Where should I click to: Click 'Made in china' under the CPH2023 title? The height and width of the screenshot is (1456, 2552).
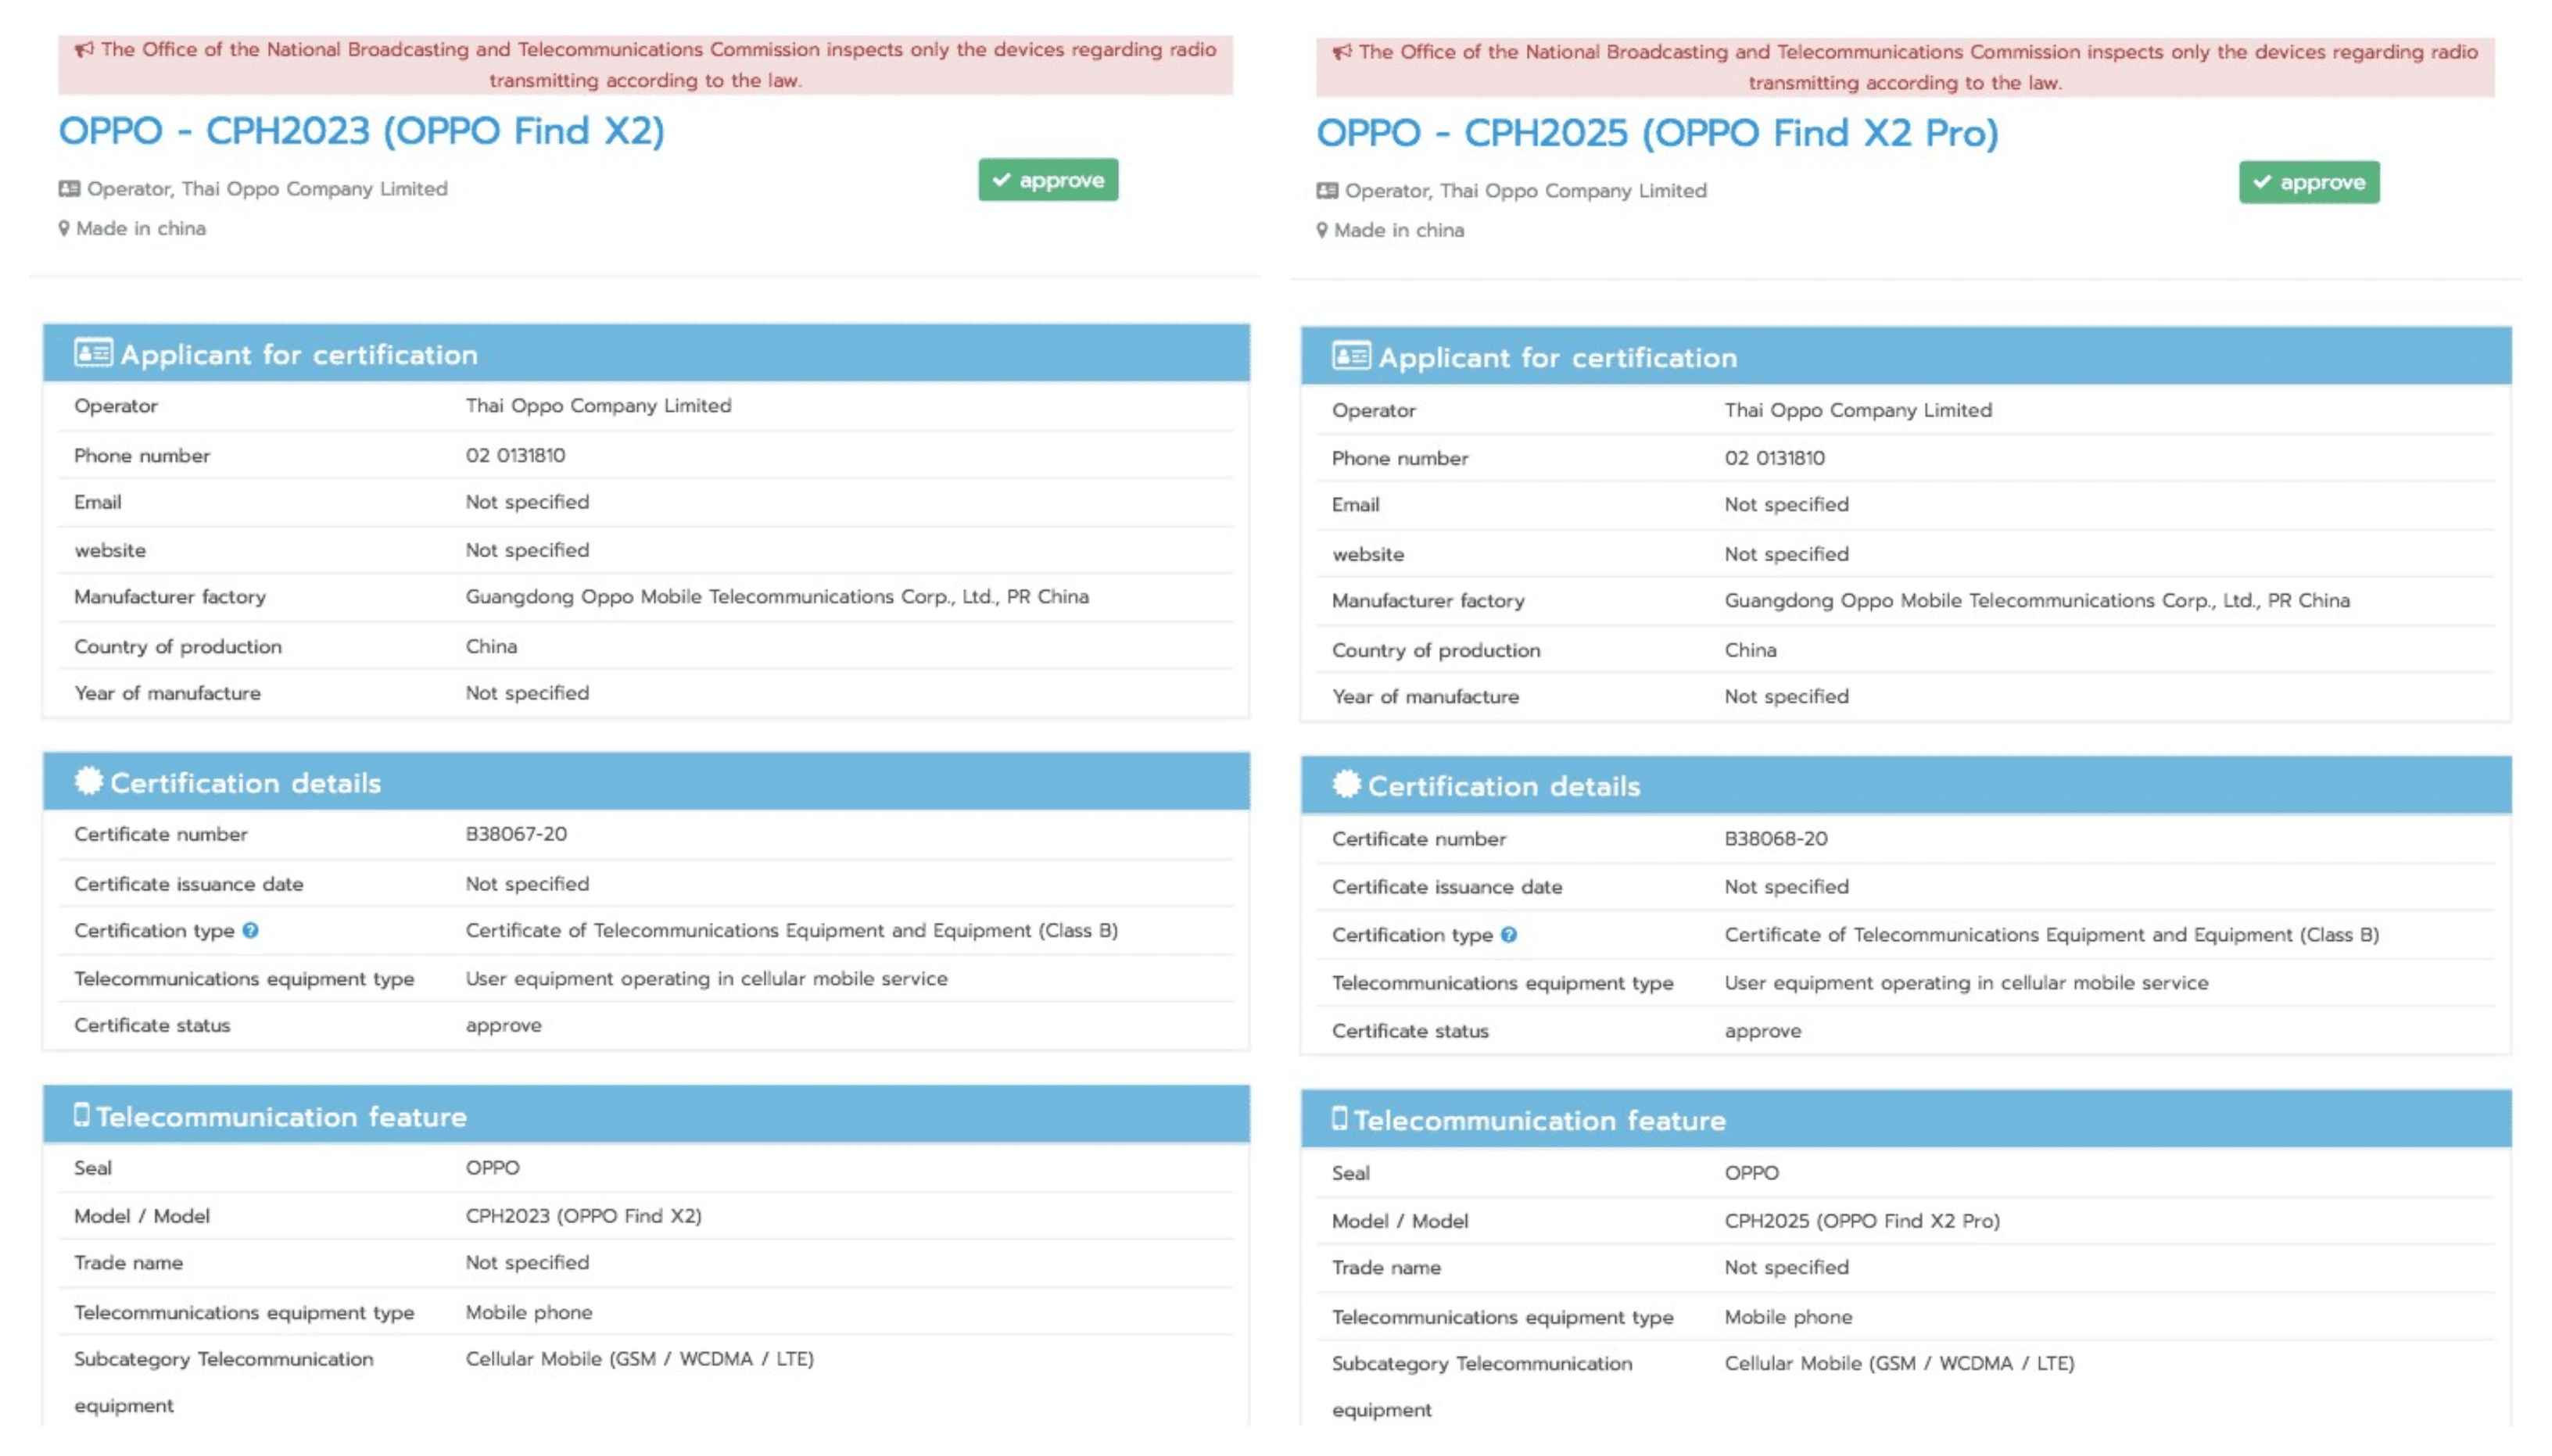point(141,228)
